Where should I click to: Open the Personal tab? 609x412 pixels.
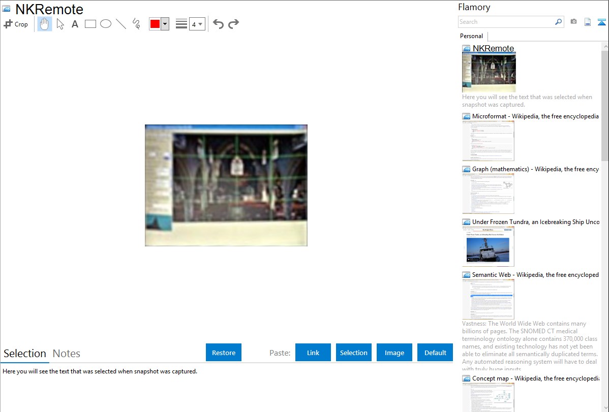[x=471, y=36]
